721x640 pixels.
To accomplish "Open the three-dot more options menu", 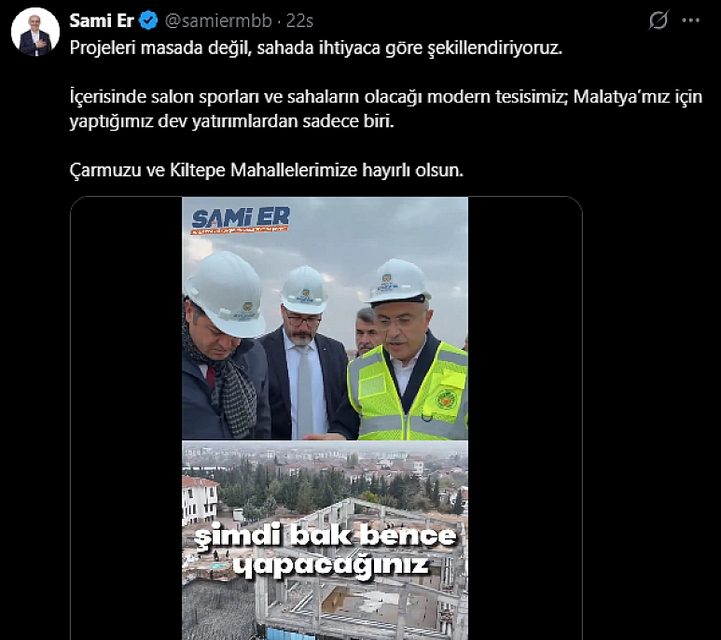I will click(690, 21).
